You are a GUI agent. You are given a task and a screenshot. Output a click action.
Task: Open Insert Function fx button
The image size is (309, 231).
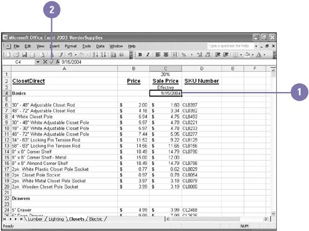pos(57,62)
